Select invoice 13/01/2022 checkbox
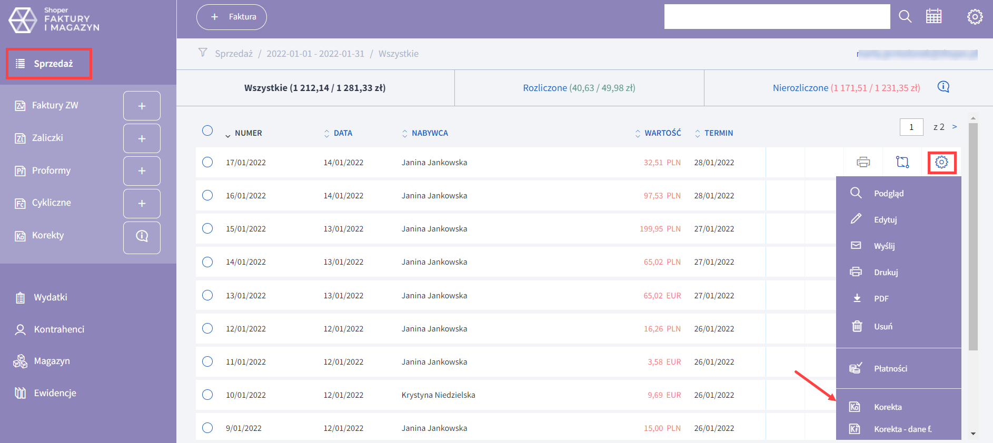993x443 pixels. coord(207,295)
